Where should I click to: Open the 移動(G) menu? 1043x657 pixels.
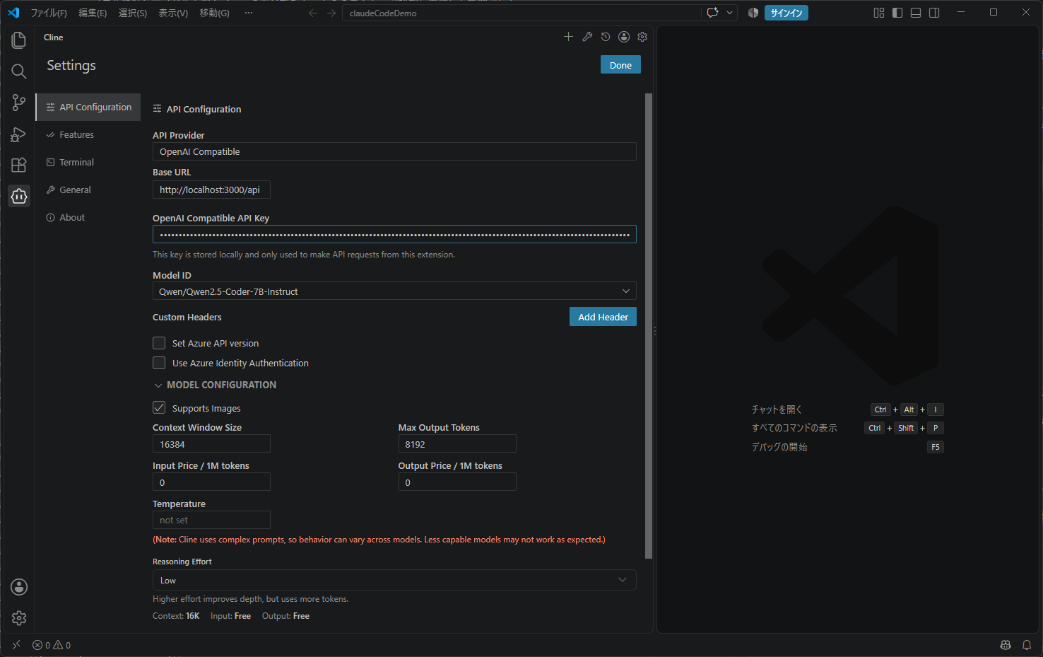point(215,13)
